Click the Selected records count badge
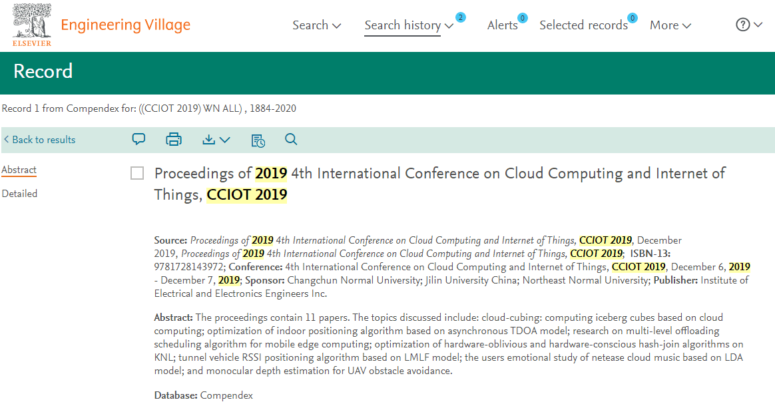Viewport: 775px width, 418px height. click(x=632, y=18)
